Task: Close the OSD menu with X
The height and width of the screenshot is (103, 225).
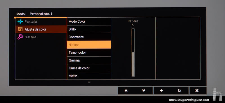Action: coord(197,90)
